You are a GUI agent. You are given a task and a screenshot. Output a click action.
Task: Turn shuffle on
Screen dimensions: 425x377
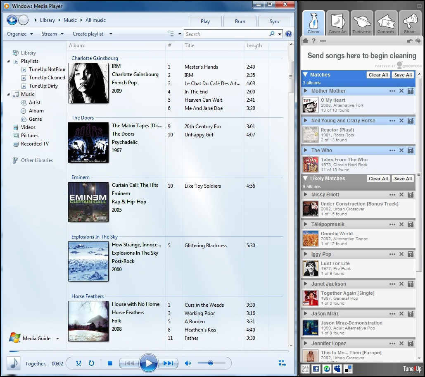coord(78,363)
